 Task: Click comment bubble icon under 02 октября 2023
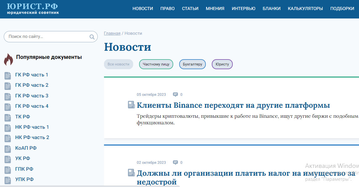pyautogui.click(x=175, y=163)
